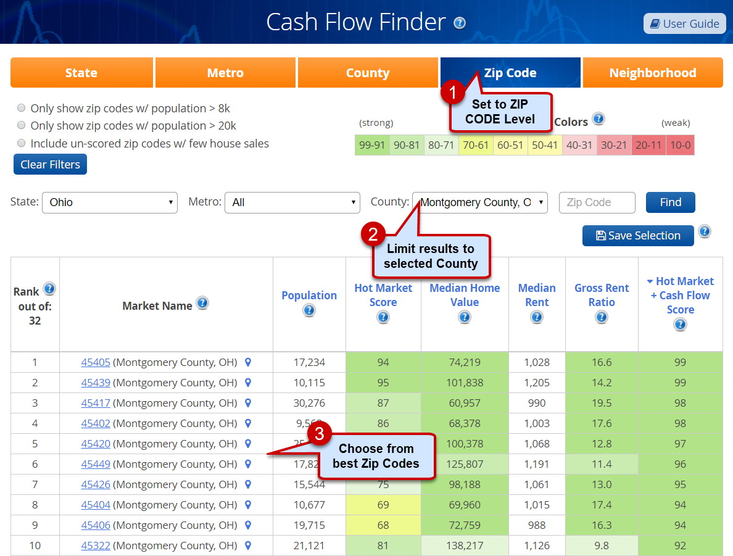Click map pin icon for zip 45439
The width and height of the screenshot is (733, 556).
248,383
